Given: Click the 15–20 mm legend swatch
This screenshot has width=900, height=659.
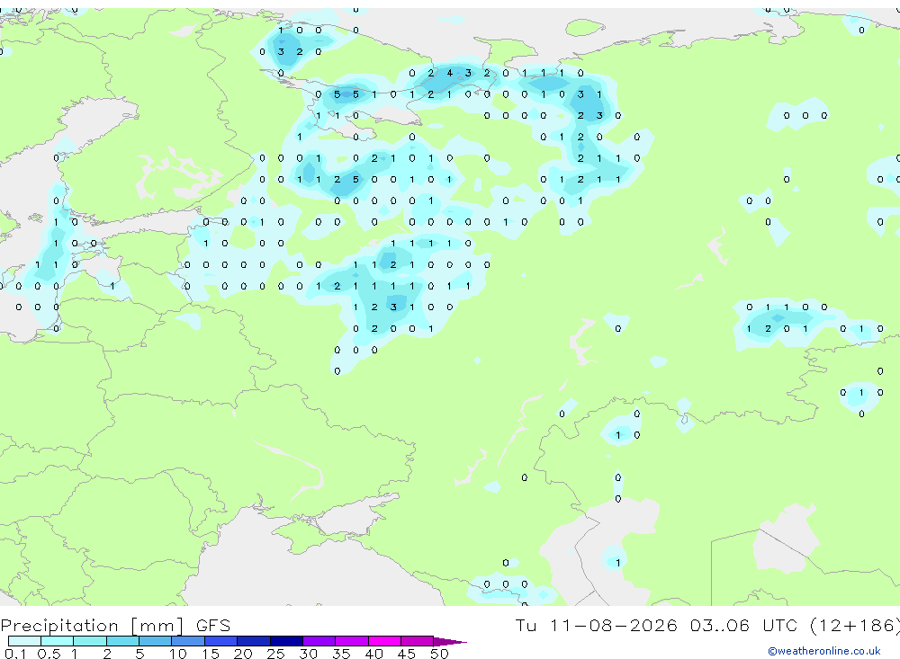Looking at the screenshot, I should 221,641.
